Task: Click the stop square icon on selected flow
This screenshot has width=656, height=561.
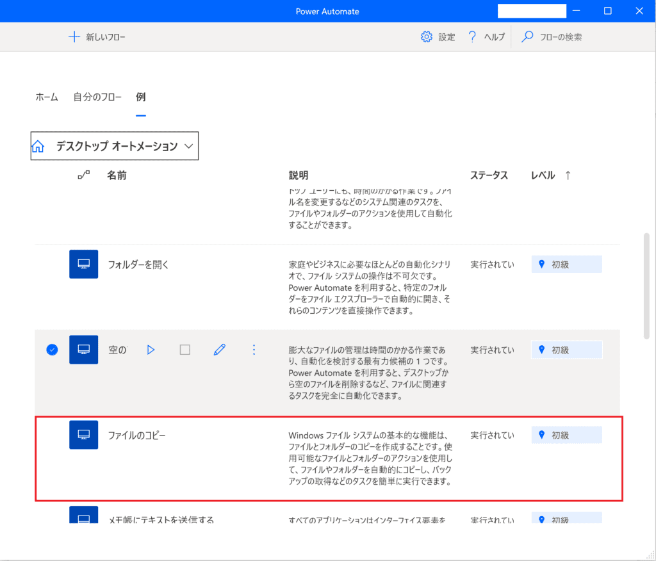Action: 185,350
